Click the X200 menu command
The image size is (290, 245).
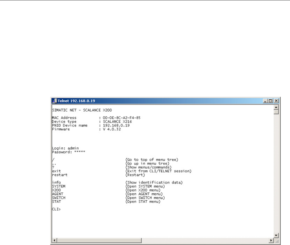(x=56, y=190)
